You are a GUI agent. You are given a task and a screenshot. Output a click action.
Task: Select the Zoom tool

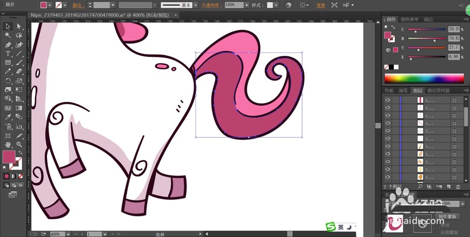click(19, 145)
